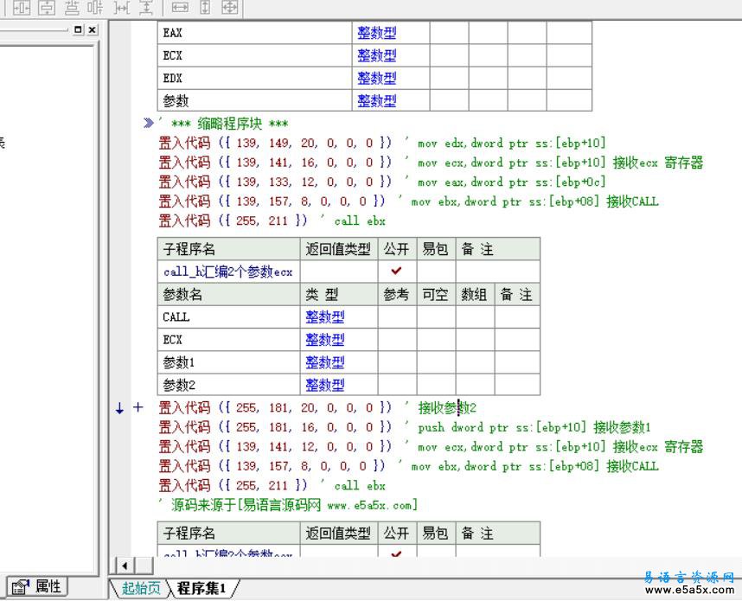Screen dimensions: 742x601
Task: Open 整数型 type link in EAX row
Action: (377, 33)
